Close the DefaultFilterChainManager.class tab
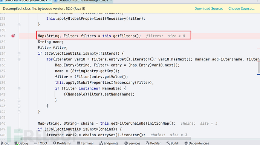This screenshot has height=145, width=260. click(111, 1)
